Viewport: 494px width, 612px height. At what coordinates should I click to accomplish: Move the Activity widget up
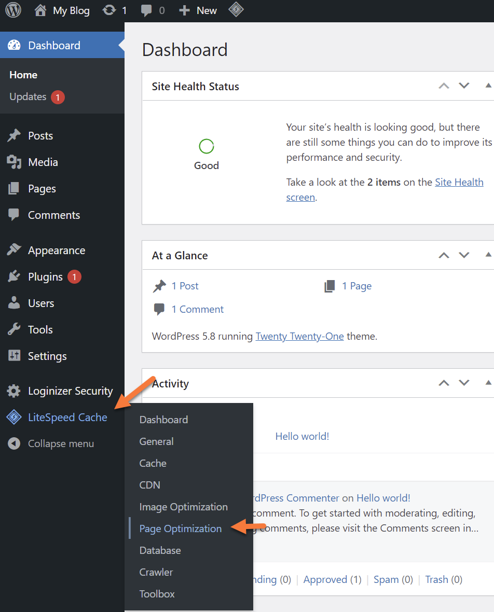pos(444,383)
